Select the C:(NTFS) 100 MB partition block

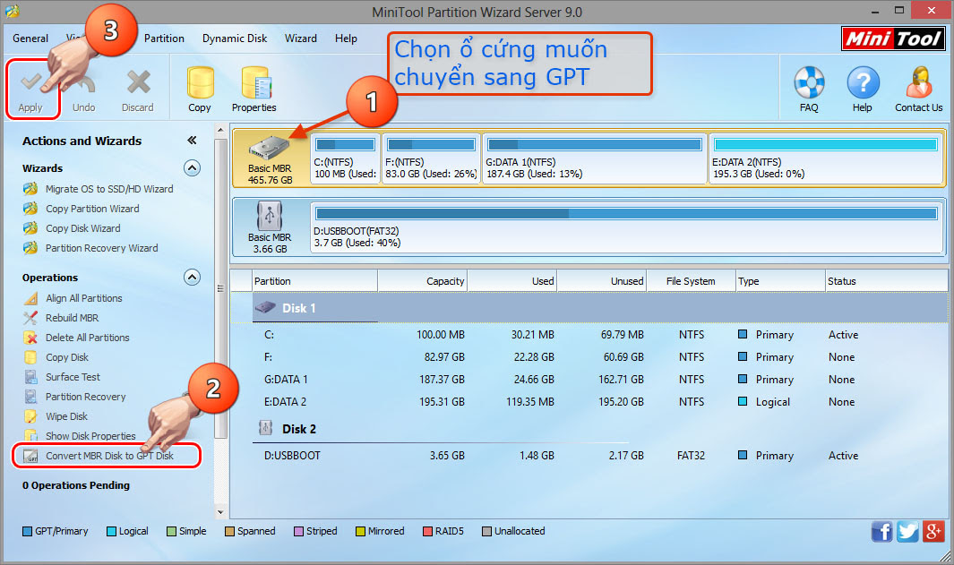(345, 158)
